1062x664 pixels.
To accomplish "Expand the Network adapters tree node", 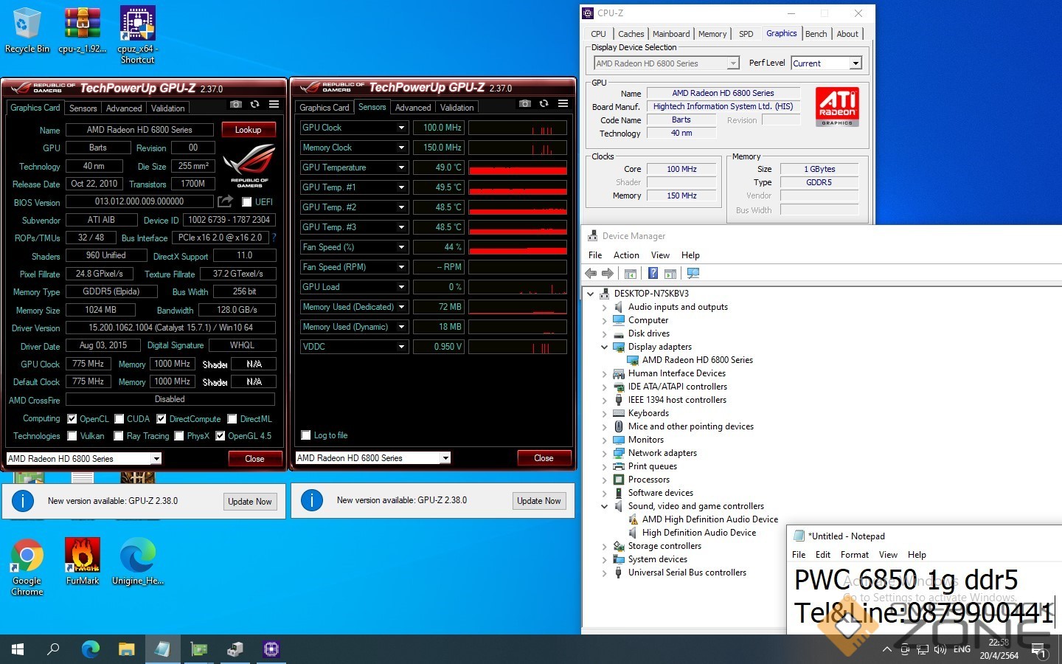I will pyautogui.click(x=605, y=454).
